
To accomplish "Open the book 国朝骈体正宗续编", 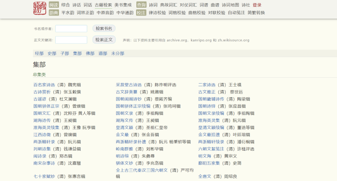I will coord(133,106).
